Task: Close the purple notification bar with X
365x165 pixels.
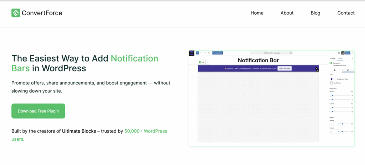Action: point(317,68)
